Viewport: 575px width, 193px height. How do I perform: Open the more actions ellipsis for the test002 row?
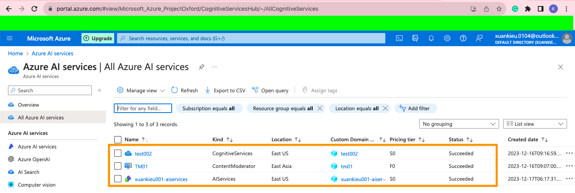coord(570,153)
